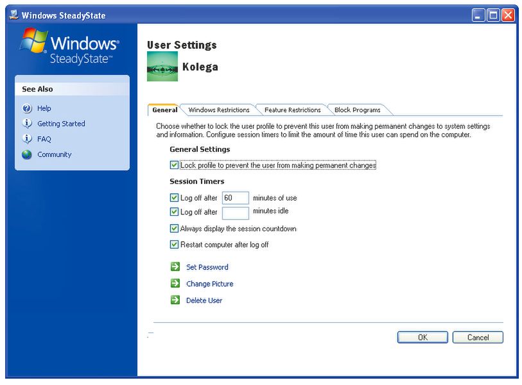The width and height of the screenshot is (522, 385).
Task: Click the Set Password link
Action: point(207,267)
